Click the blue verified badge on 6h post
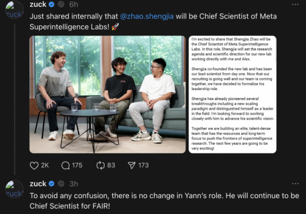The width and height of the screenshot is (306, 214). (x=52, y=4)
